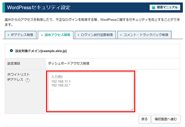Click the ダッシュボードアクセス制限 setting value
This screenshot has width=185, height=127.
click(69, 63)
